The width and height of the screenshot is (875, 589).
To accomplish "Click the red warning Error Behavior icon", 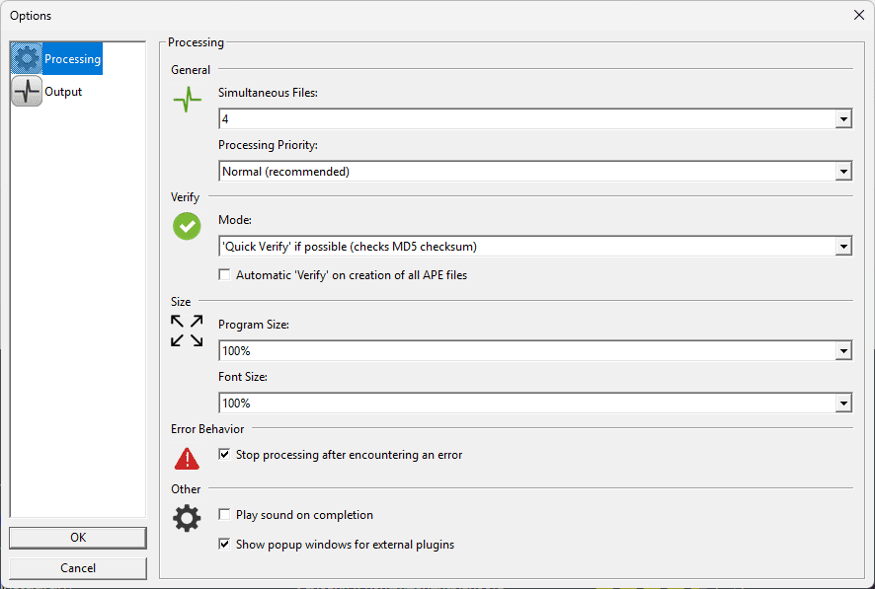I will point(187,458).
